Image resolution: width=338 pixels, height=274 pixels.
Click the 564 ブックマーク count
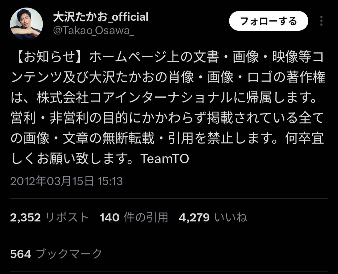tap(56, 254)
